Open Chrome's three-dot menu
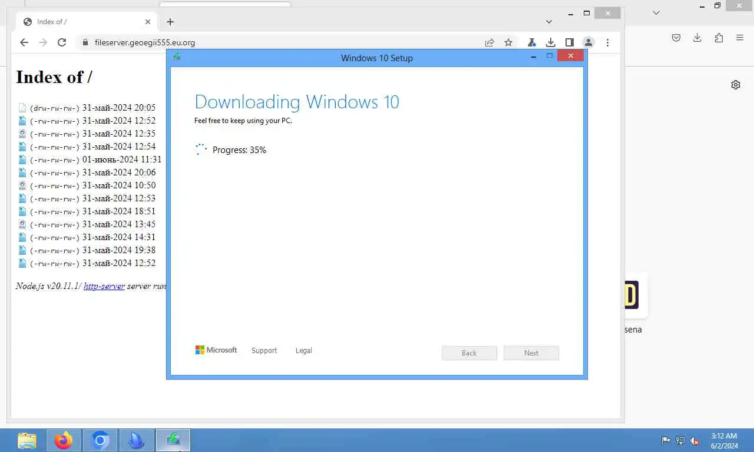754x452 pixels. pos(607,42)
